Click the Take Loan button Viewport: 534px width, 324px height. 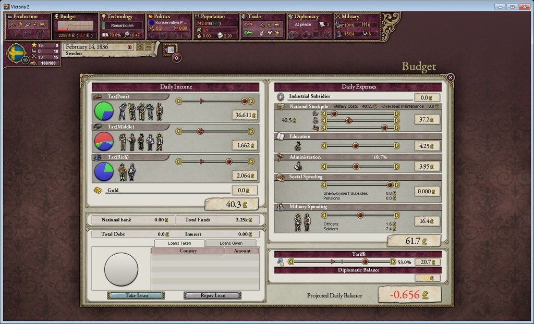click(136, 295)
